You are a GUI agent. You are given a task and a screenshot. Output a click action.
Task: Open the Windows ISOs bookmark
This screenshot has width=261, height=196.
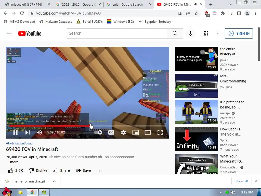pos(121,21)
